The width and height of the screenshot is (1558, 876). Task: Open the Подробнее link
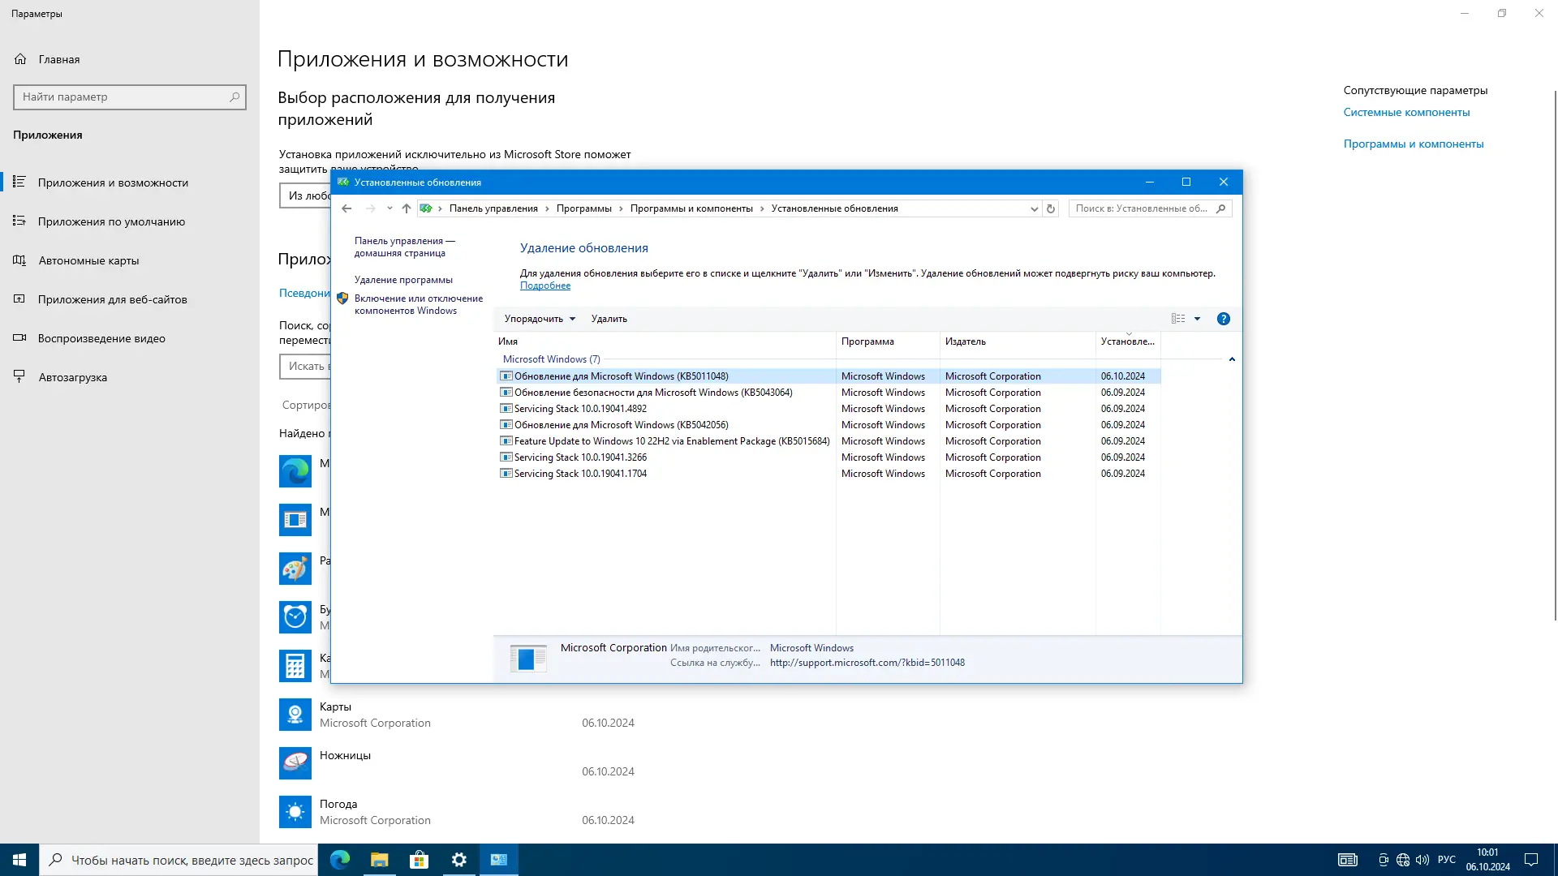544,286
